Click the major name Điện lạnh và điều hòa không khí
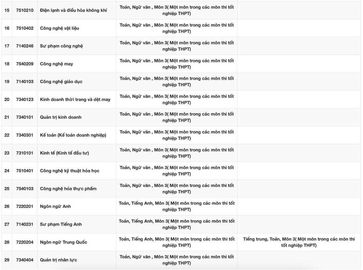This screenshot has height=270, width=363. (73, 10)
